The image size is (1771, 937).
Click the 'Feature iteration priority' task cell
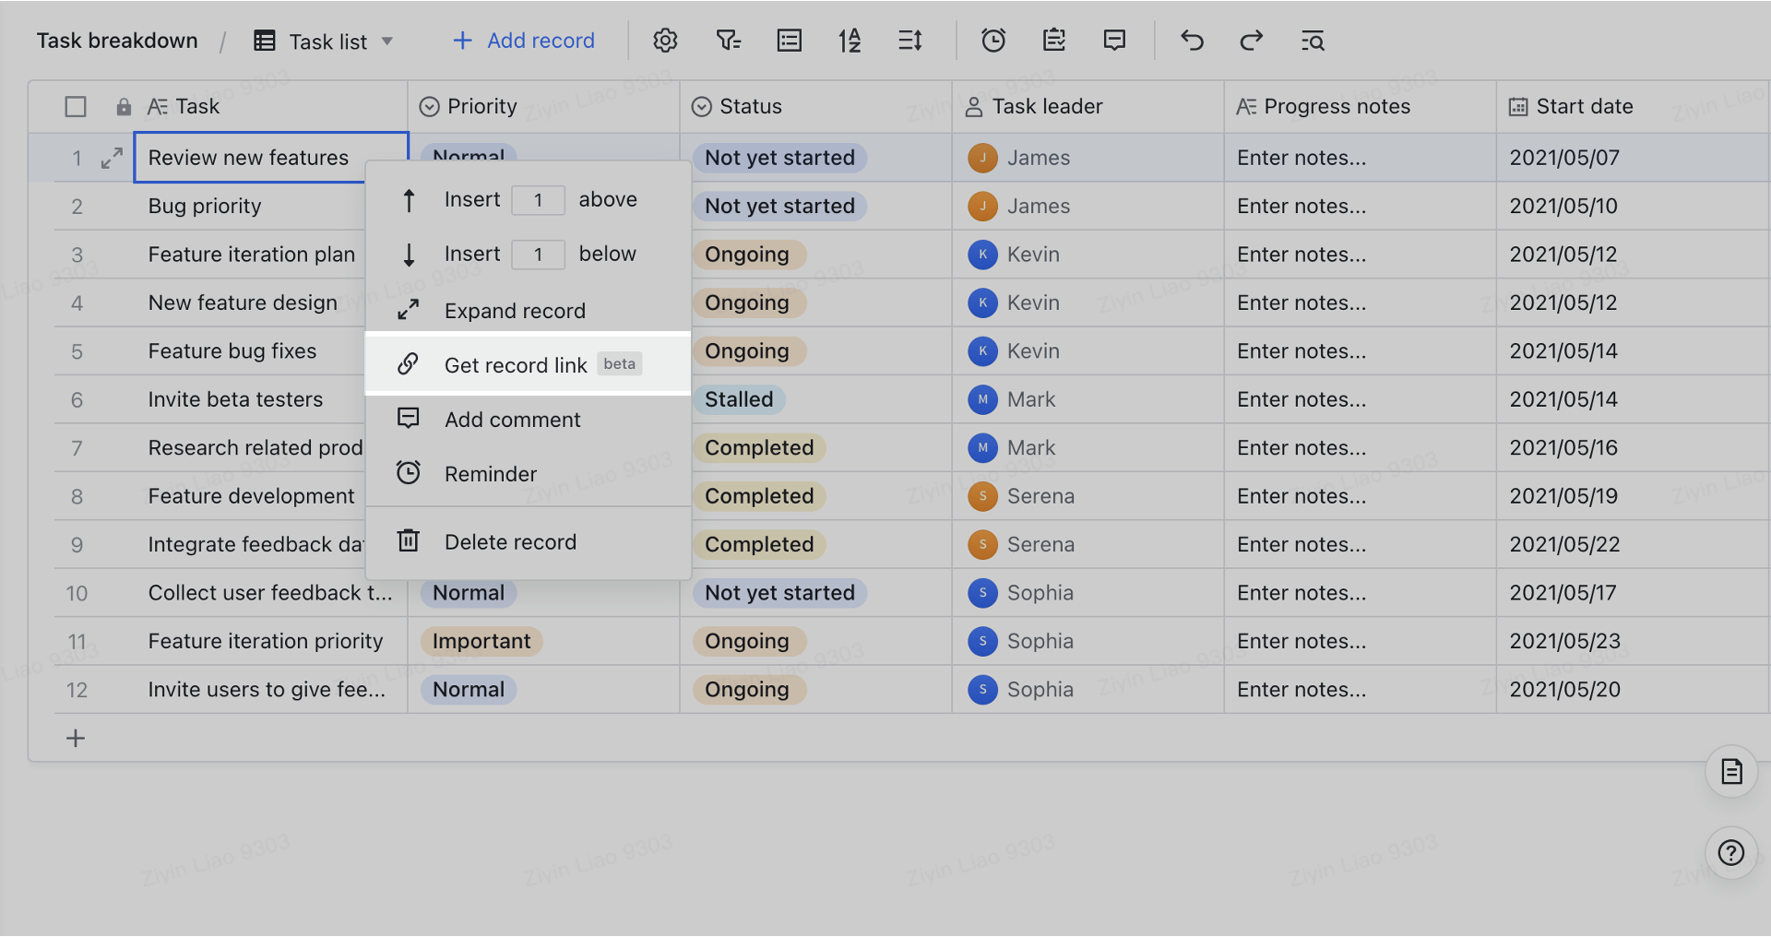(x=272, y=641)
